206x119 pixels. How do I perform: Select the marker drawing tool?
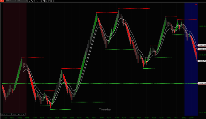coord(21,114)
